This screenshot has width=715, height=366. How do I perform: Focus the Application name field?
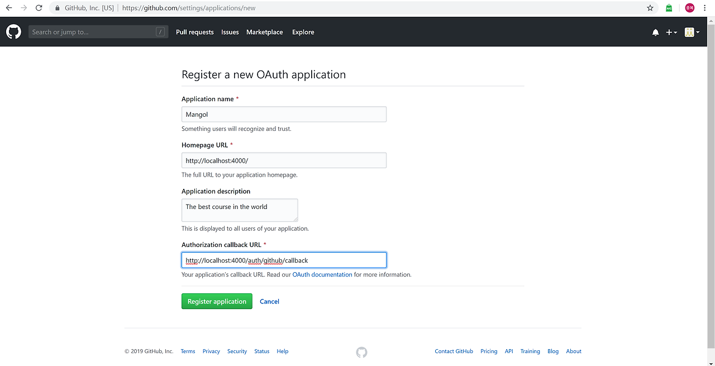[284, 115]
